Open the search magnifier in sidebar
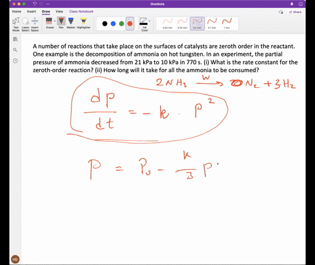 pos(15,50)
